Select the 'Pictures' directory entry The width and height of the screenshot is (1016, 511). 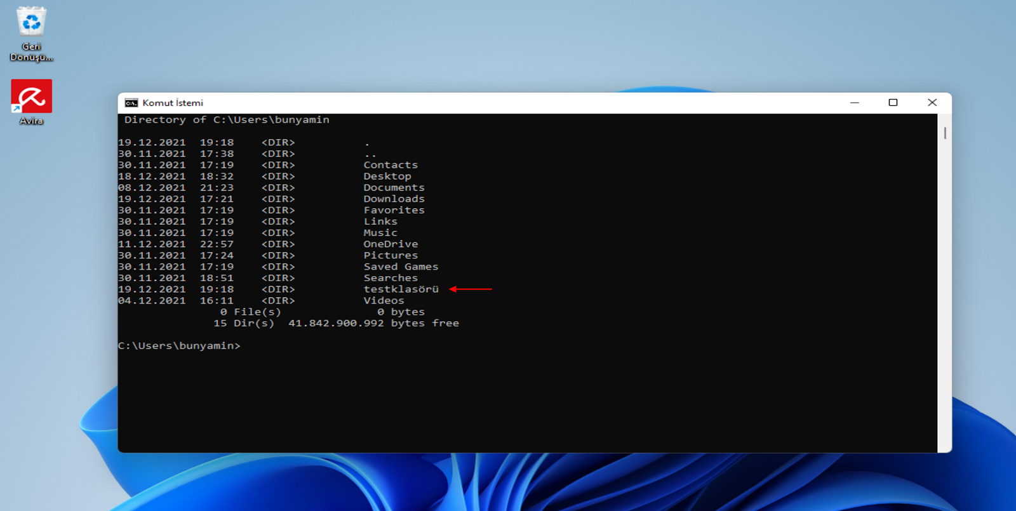[391, 255]
